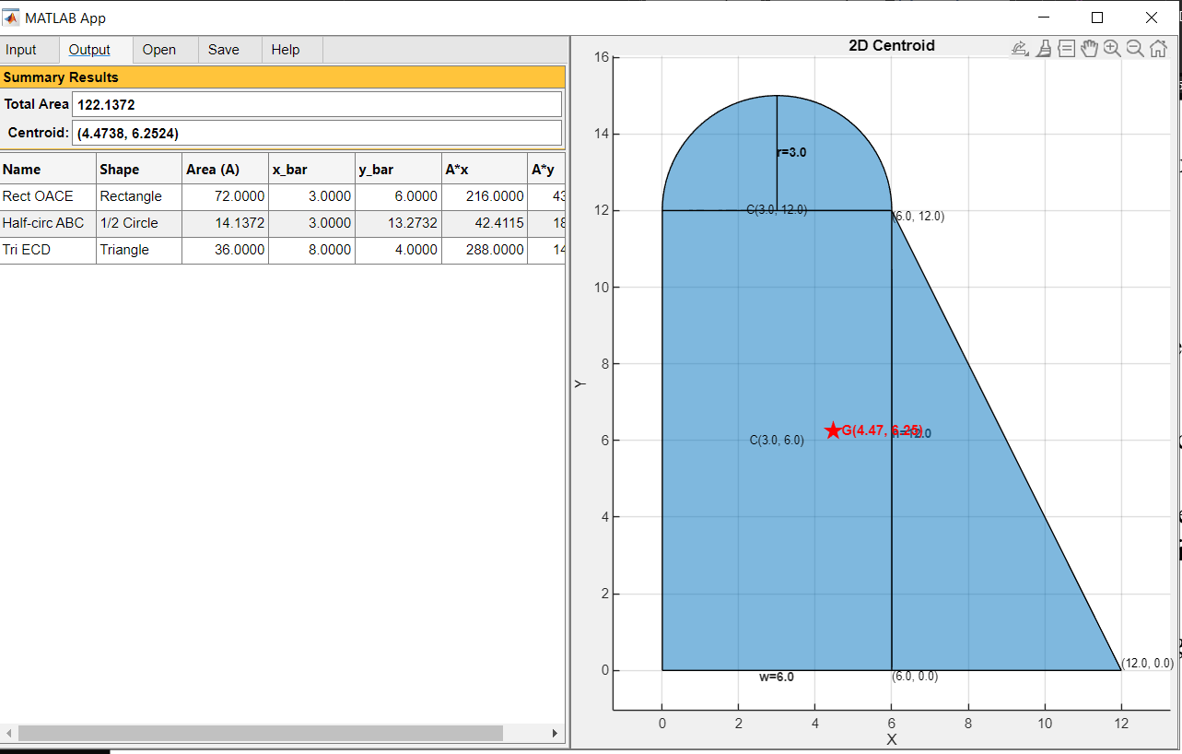Click the A*x column header
The height and width of the screenshot is (754, 1182).
pyautogui.click(x=485, y=170)
